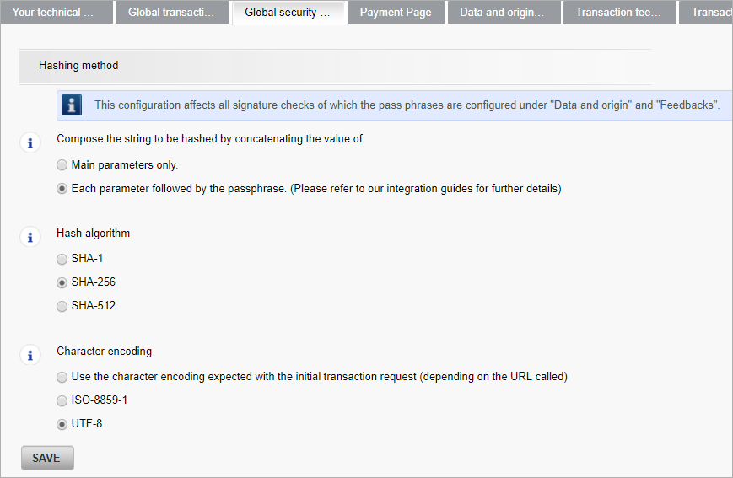This screenshot has height=478, width=733.
Task: Select ISO-8859-1 character encoding
Action: [62, 400]
